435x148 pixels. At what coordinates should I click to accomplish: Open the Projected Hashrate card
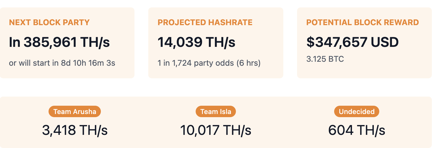click(216, 43)
